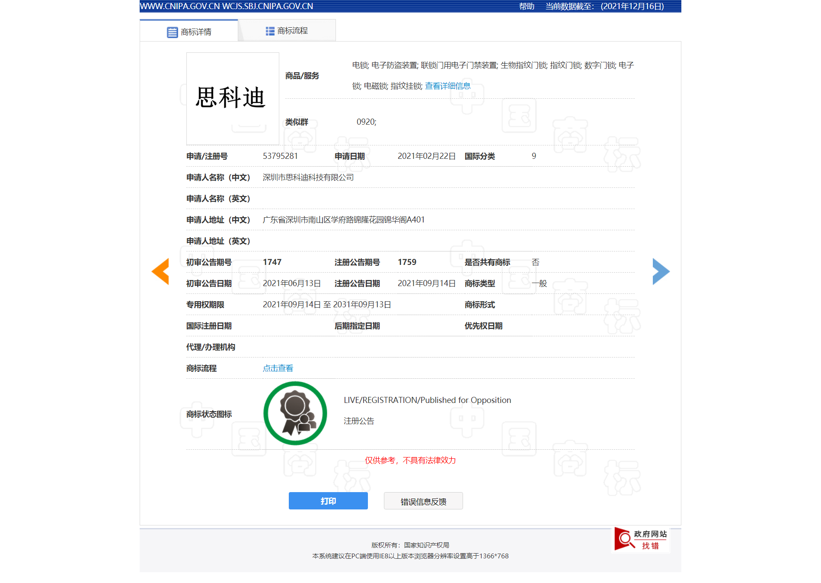Open 查看详细信息 goods details link

447,86
